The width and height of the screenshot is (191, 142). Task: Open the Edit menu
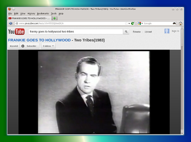[x=16, y=13]
